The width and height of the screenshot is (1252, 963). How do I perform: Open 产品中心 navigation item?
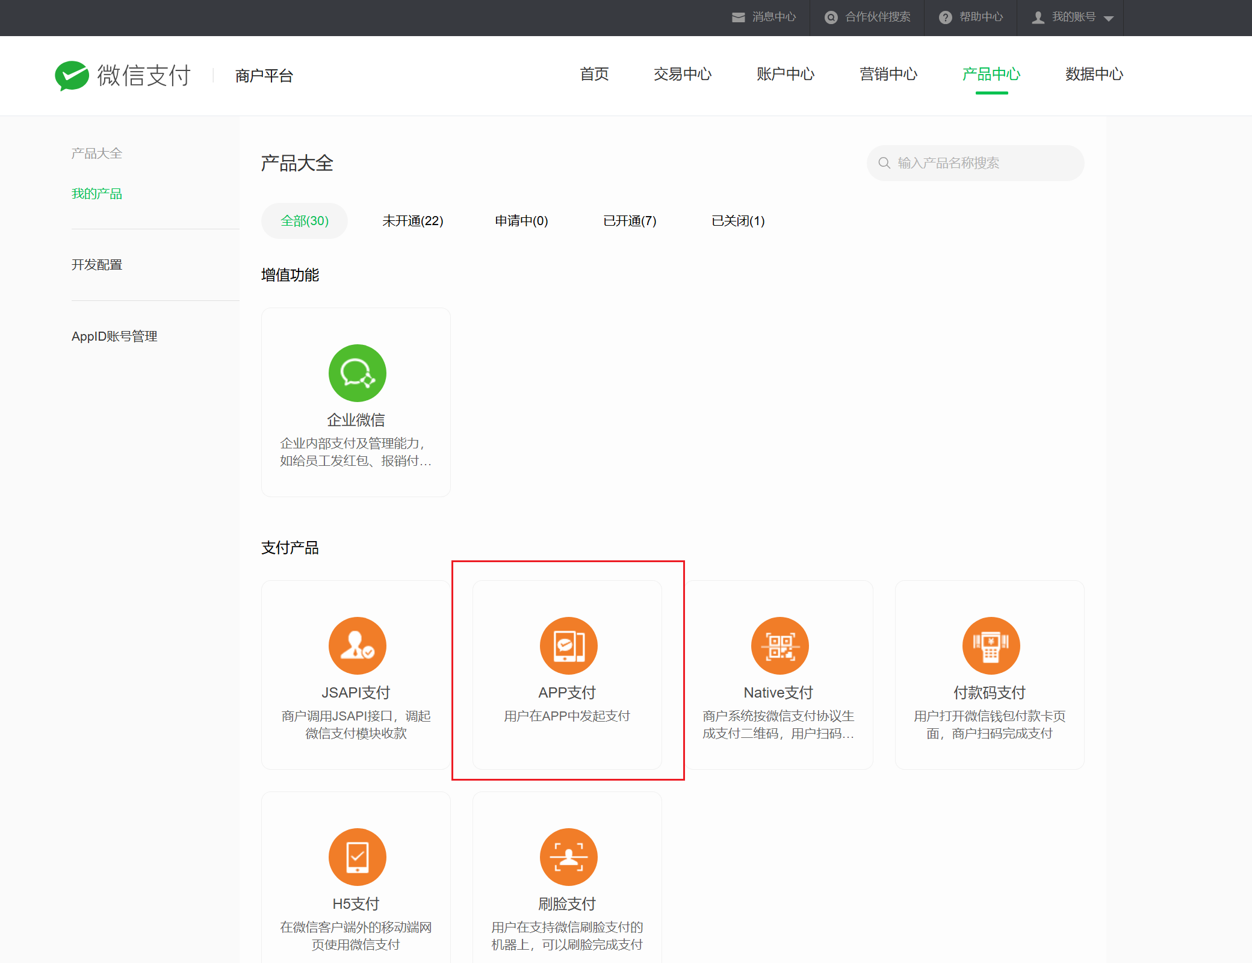point(991,74)
